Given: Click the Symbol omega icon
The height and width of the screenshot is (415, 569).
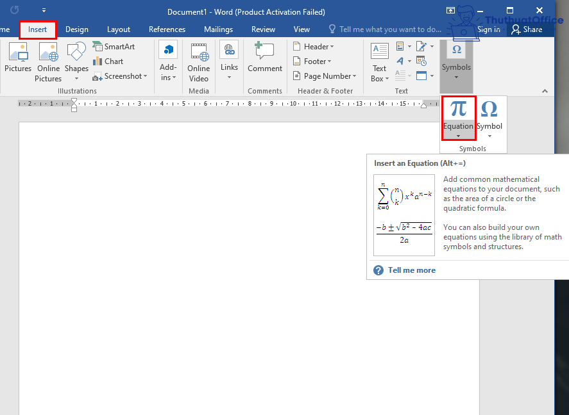Looking at the screenshot, I should [489, 109].
